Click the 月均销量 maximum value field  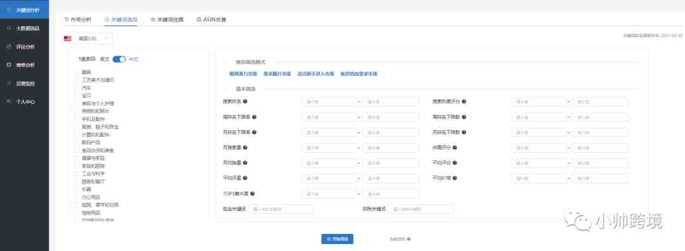(x=391, y=163)
